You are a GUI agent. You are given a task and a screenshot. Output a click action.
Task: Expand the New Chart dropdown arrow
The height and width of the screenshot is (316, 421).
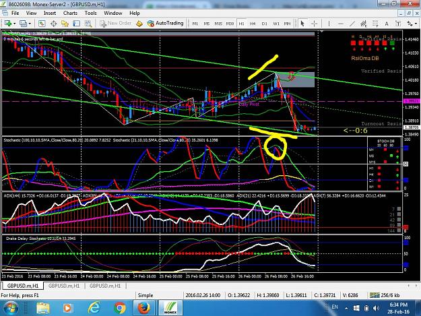(15, 24)
